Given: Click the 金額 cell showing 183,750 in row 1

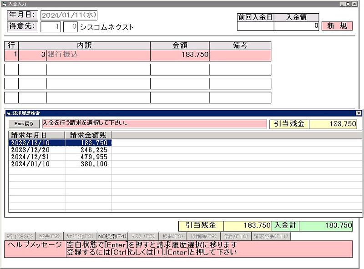Looking at the screenshot, I should [x=180, y=55].
